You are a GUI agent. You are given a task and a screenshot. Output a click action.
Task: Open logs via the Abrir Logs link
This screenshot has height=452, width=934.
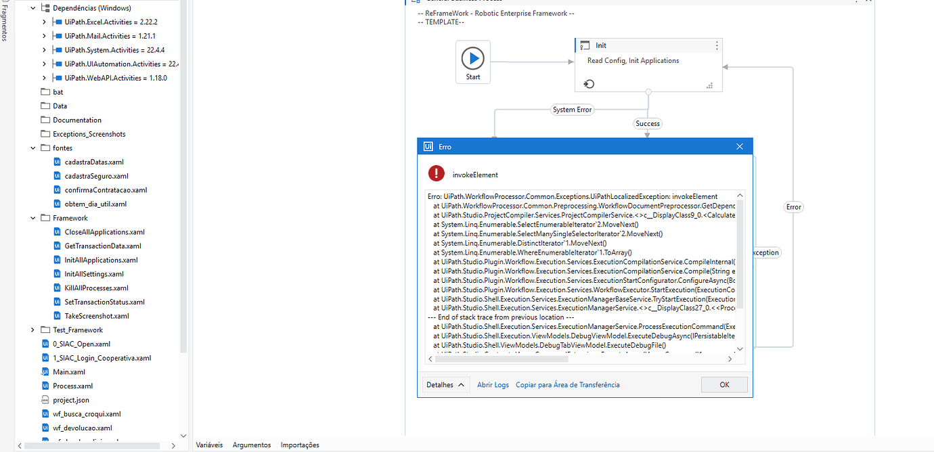pyautogui.click(x=492, y=384)
